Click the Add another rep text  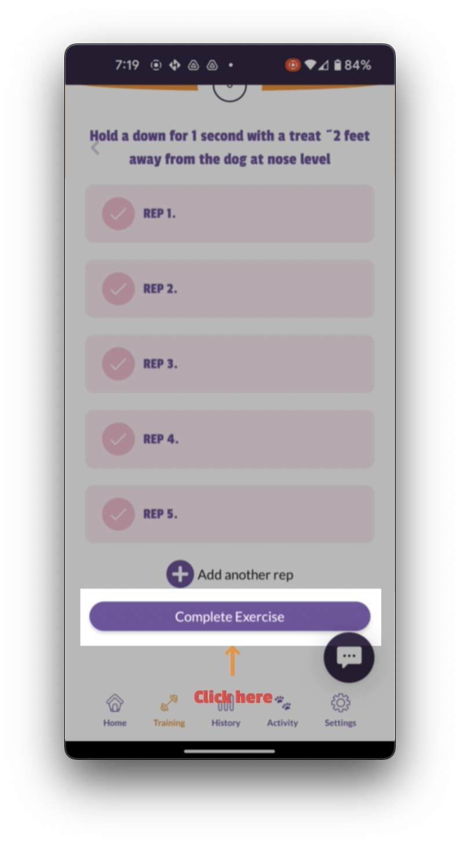point(245,575)
